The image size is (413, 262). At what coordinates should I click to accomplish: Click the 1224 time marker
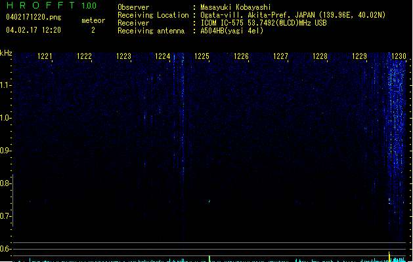point(163,56)
